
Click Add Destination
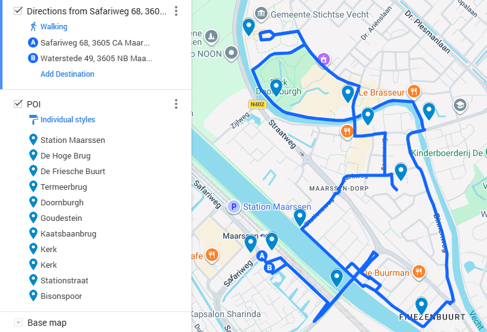67,74
